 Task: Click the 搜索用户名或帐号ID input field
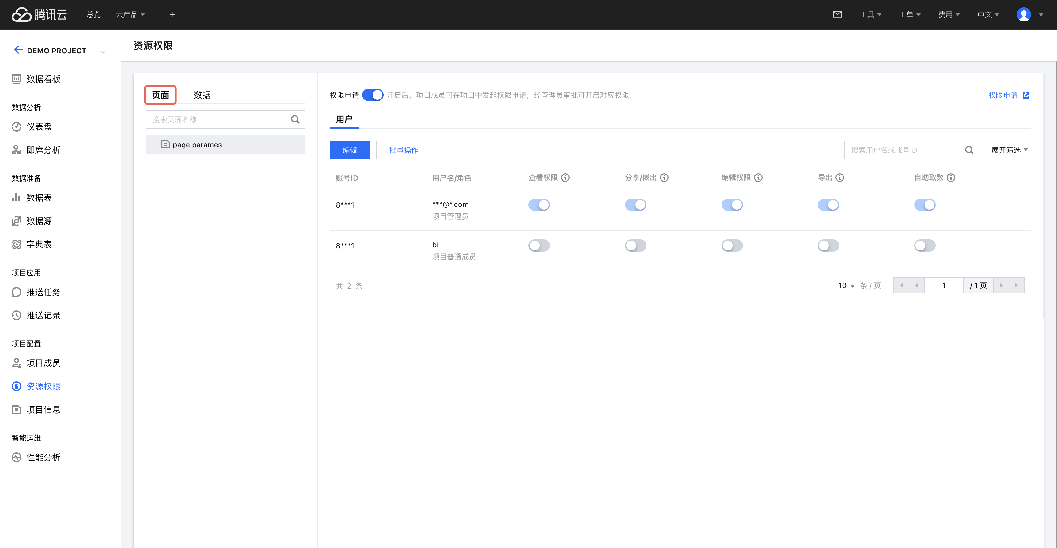click(903, 150)
